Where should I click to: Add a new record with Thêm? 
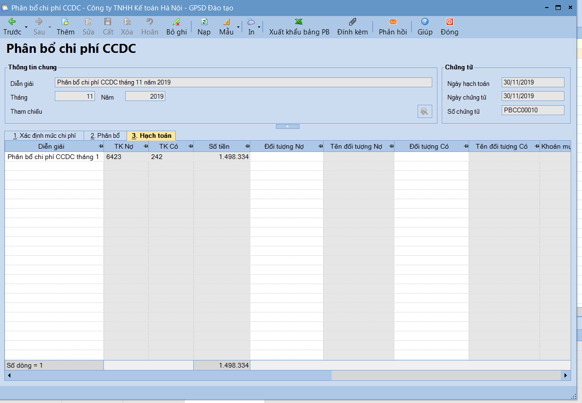point(66,27)
